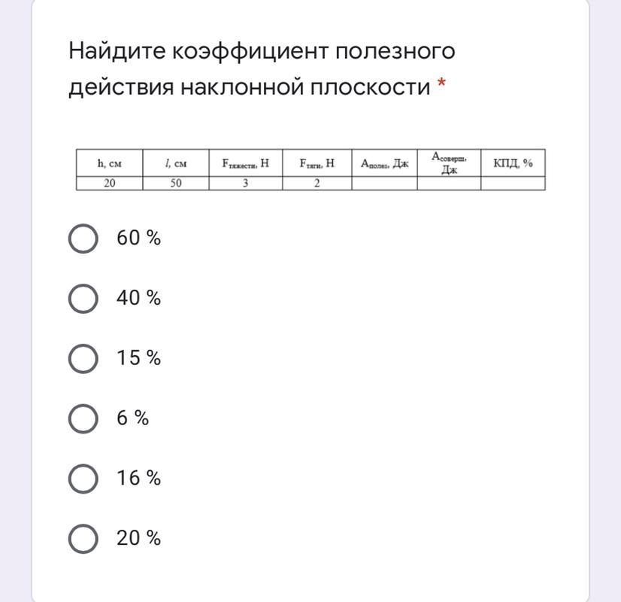Click the 'КПД, %' column header
The image size is (621, 602).
[513, 163]
